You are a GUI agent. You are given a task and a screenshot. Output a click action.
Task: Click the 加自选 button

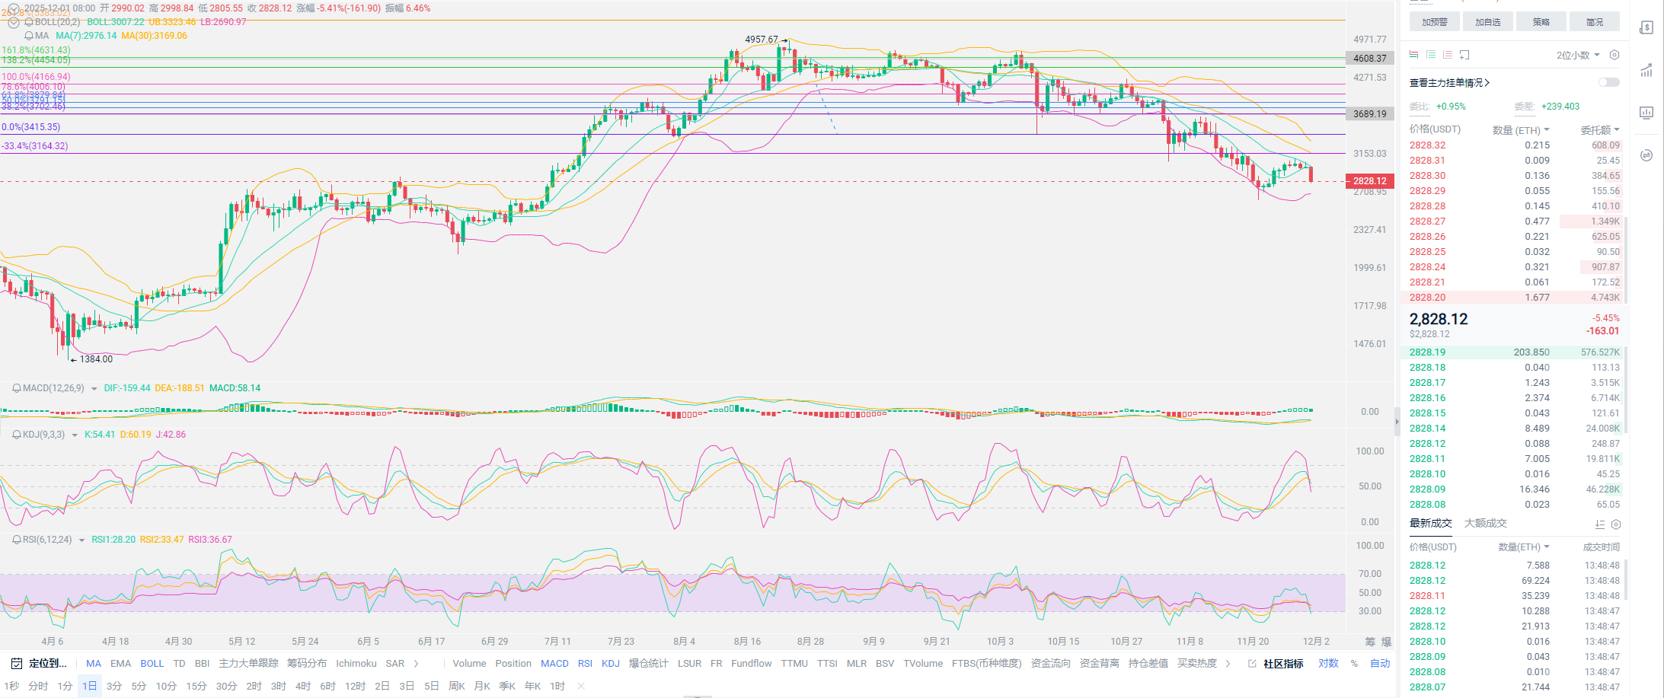[x=1487, y=22]
